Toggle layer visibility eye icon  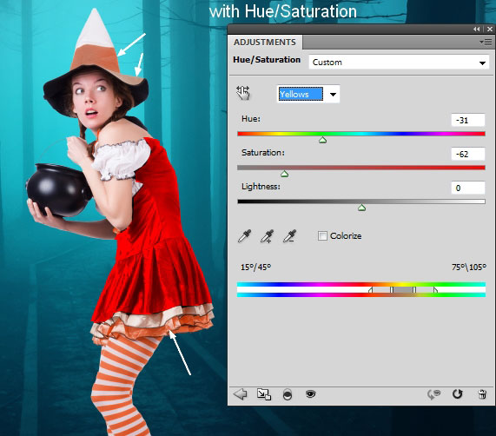(x=311, y=394)
